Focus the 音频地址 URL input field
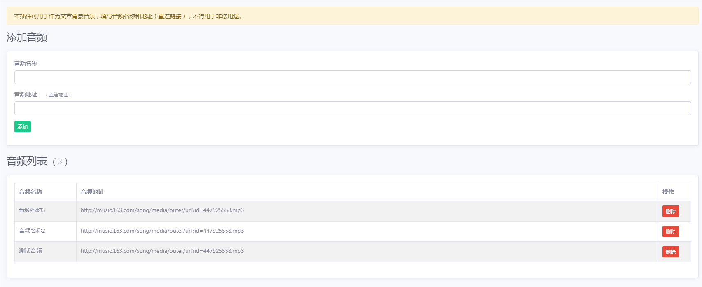702x287 pixels. 352,108
